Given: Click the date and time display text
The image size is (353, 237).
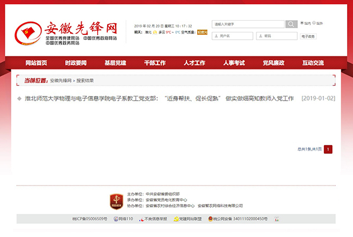Looking at the screenshot, I should (163, 26).
